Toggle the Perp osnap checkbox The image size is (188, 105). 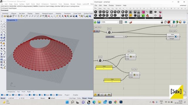pyautogui.click(x=34, y=95)
